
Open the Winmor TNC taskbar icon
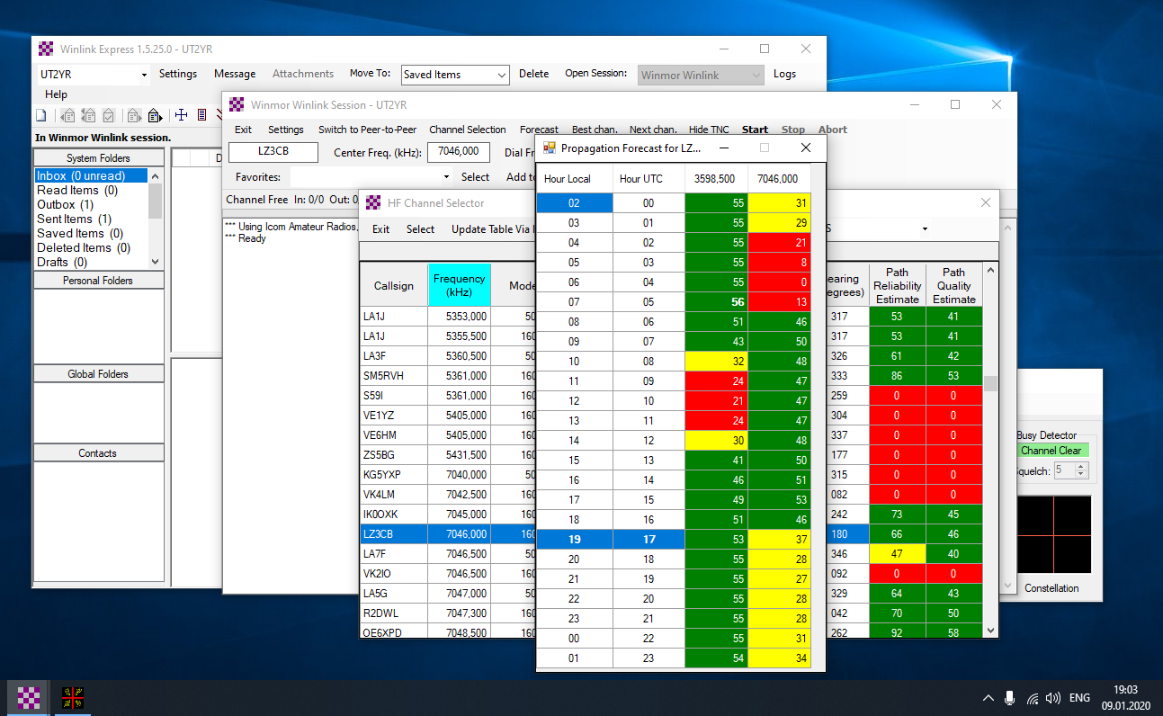click(73, 697)
